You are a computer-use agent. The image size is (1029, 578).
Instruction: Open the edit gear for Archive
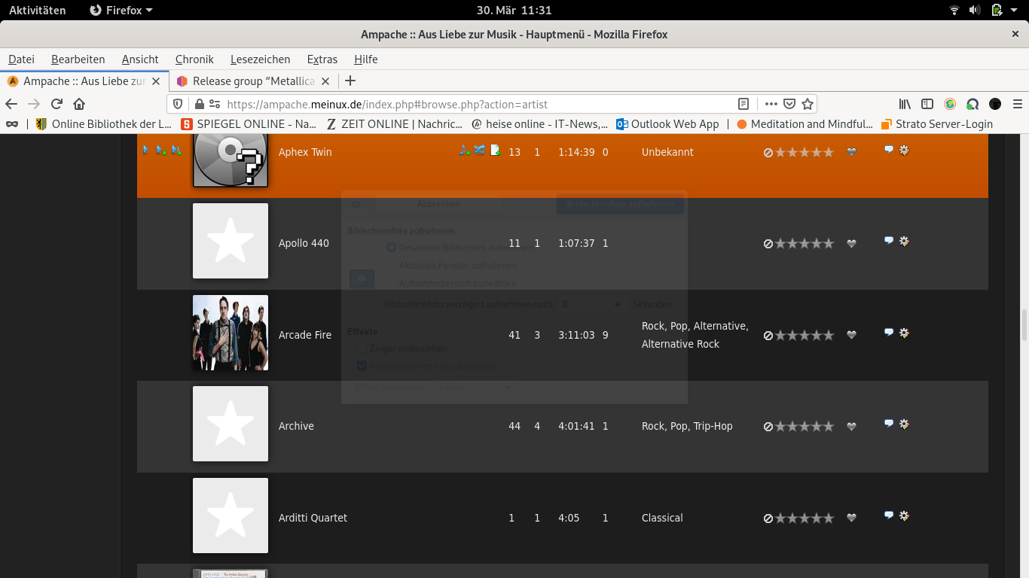tap(903, 423)
